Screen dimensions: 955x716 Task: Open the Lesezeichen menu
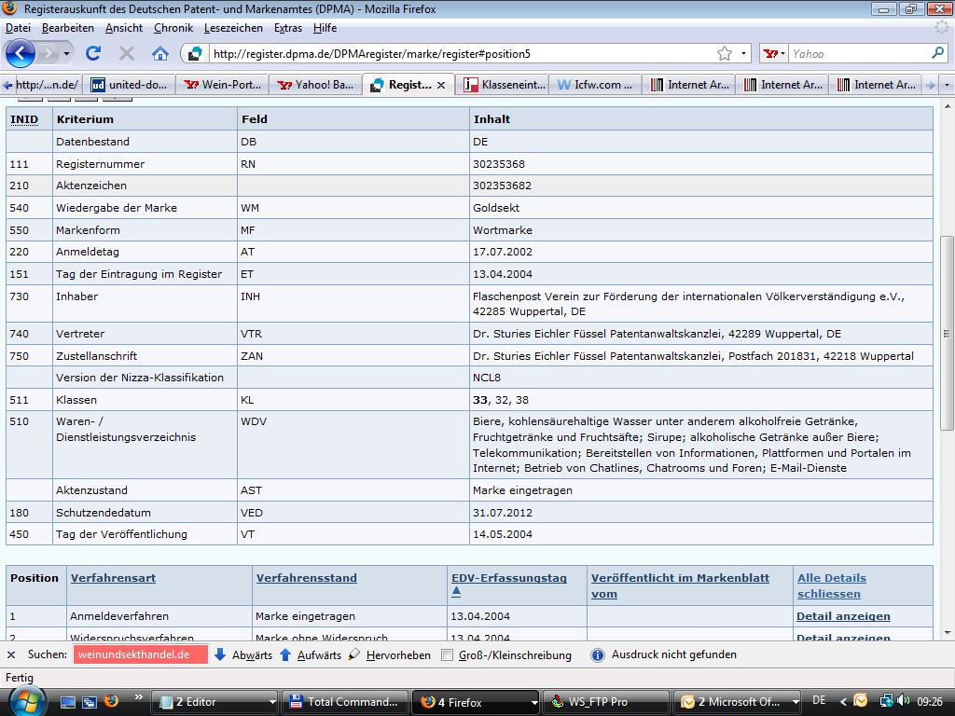tap(233, 28)
